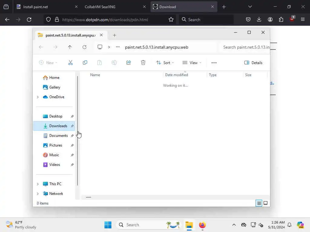This screenshot has height=232, width=310.
Task: Click the pin icon beside Videos
Action: click(72, 165)
